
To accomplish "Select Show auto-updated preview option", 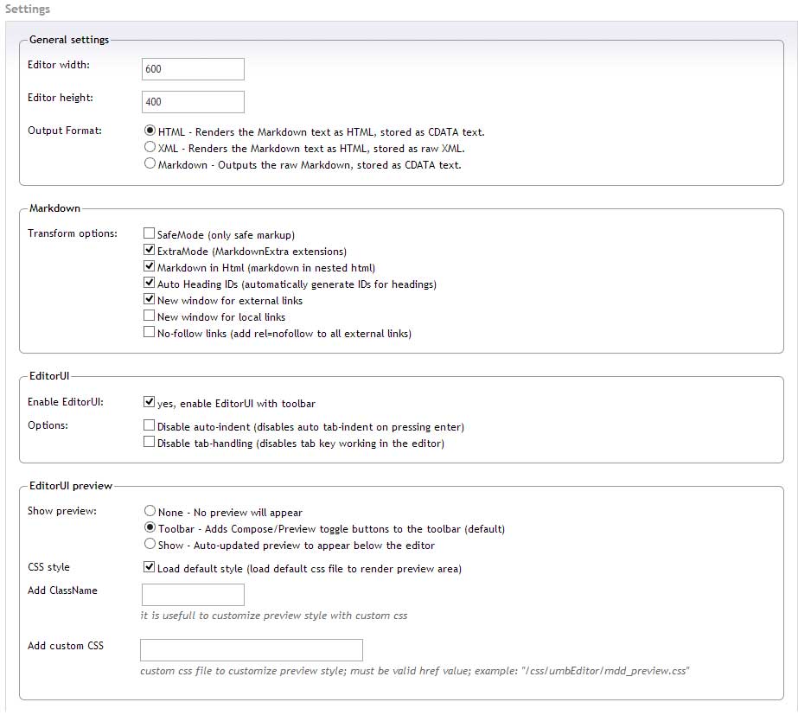I will (150, 544).
